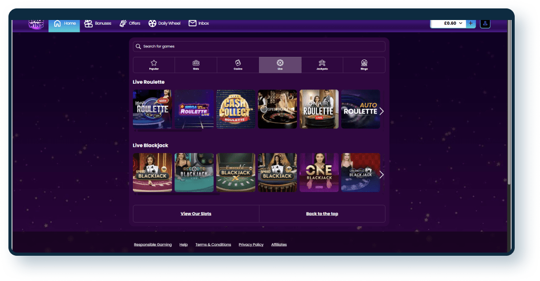The width and height of the screenshot is (540, 281).
Task: Open the Inbox envelope
Action: [192, 24]
